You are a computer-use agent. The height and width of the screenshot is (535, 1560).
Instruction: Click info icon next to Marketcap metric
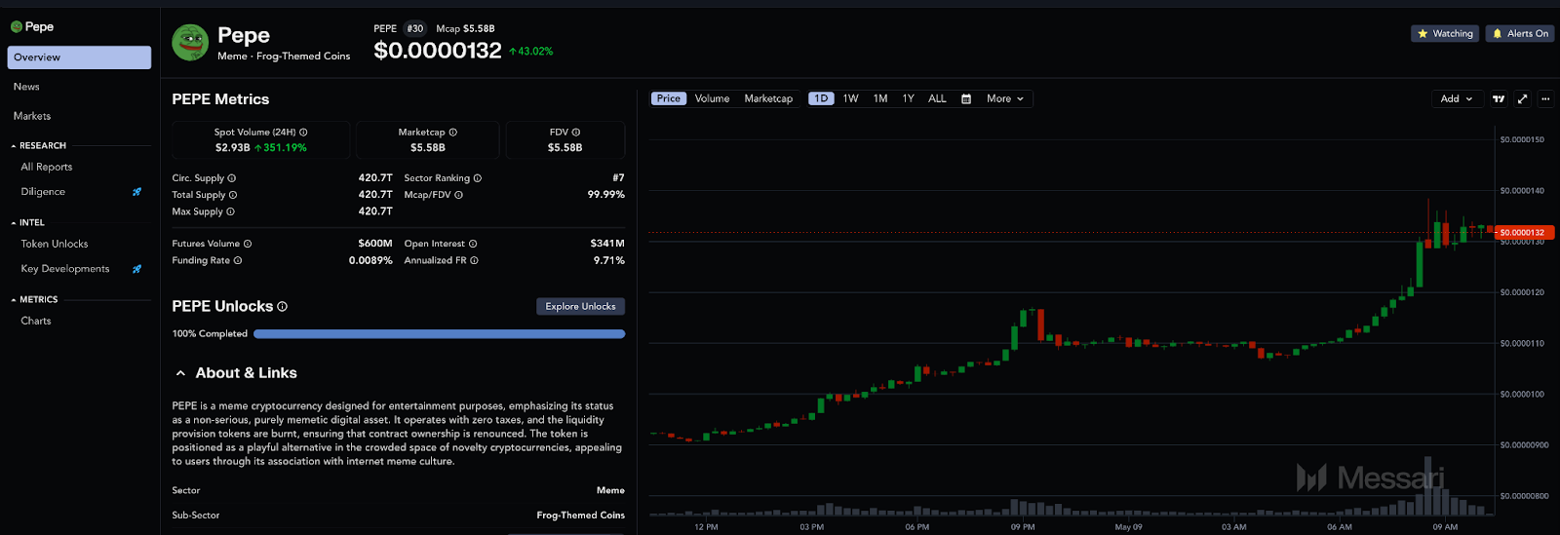coord(452,133)
